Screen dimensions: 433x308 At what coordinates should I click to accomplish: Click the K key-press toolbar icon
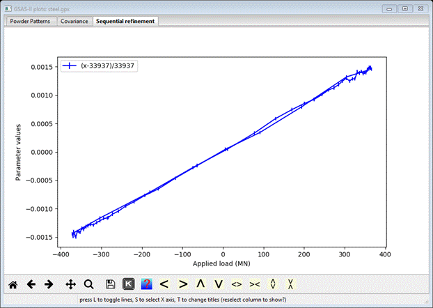pos(128,284)
